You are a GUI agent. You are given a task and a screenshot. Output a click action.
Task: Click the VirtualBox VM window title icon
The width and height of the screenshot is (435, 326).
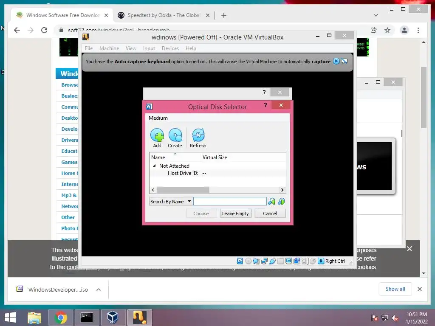pos(86,37)
